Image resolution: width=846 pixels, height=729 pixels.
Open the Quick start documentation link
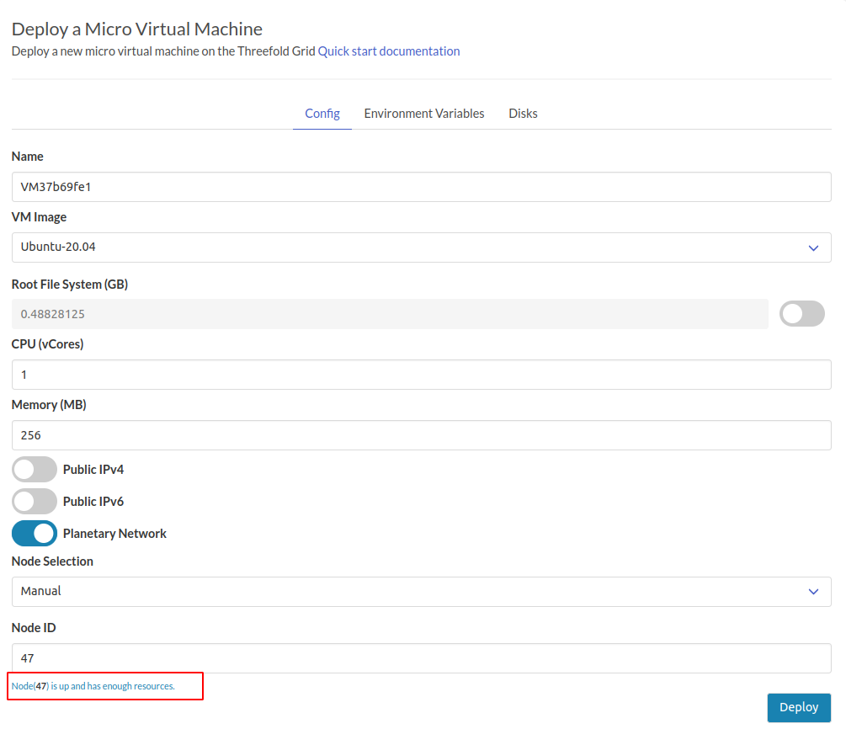pyautogui.click(x=388, y=51)
